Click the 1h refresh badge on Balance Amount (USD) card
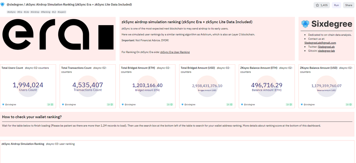Viewport: 356px width, 163px height. [349, 105]
